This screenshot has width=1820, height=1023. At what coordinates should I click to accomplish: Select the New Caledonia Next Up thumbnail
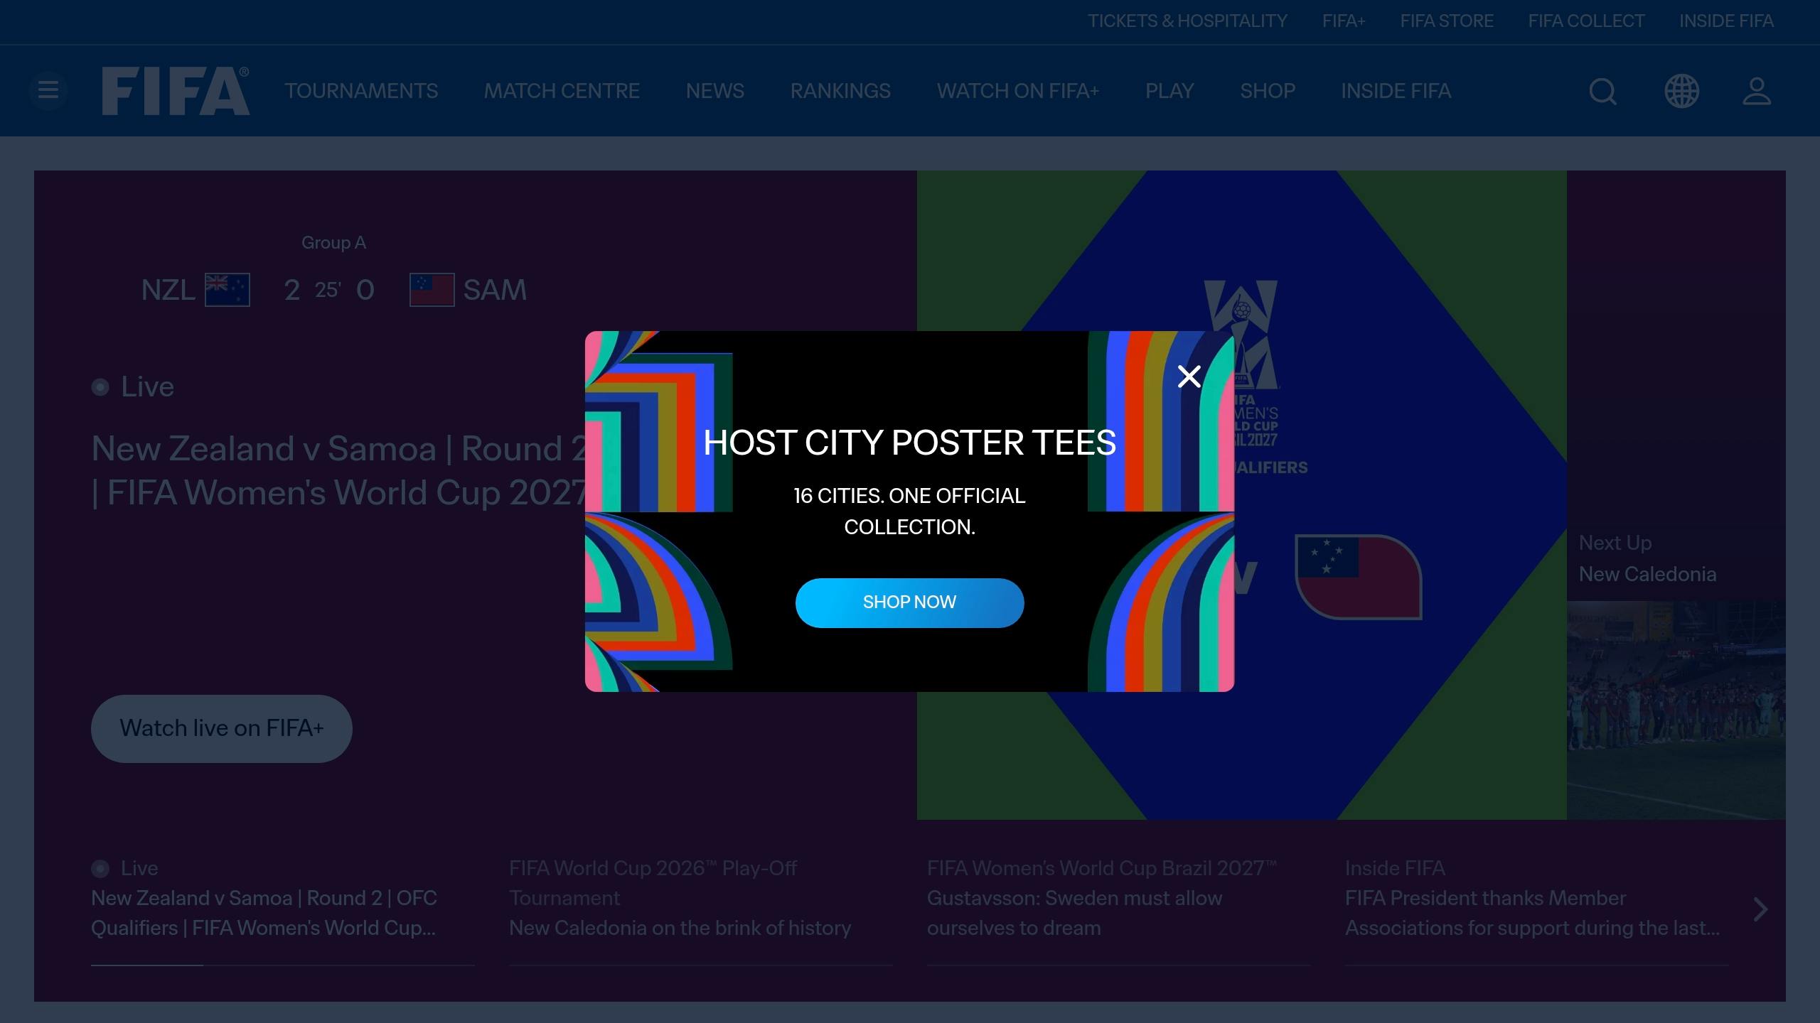coord(1676,710)
